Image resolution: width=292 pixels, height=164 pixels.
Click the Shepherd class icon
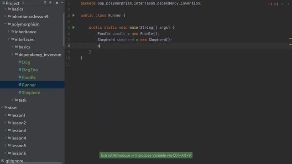point(20,92)
